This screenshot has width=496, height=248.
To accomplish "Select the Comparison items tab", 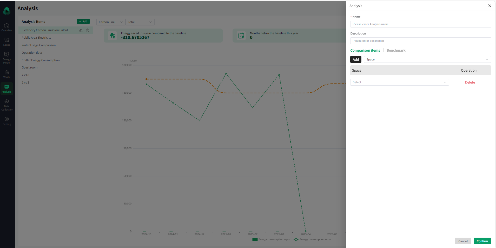I will [365, 50].
